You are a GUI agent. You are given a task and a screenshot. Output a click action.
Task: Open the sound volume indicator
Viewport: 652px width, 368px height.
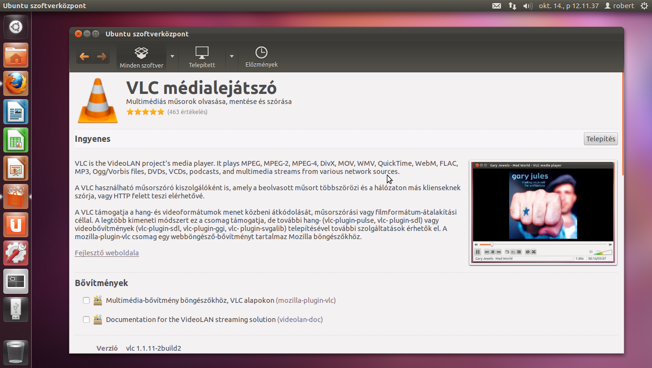point(528,6)
